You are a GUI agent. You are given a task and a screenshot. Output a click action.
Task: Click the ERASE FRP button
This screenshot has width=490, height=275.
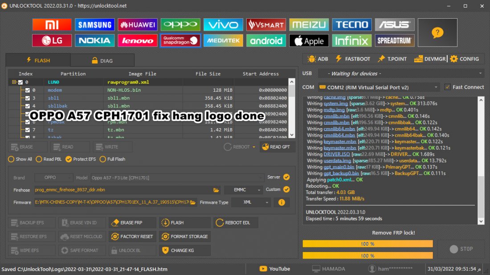pos(132,222)
